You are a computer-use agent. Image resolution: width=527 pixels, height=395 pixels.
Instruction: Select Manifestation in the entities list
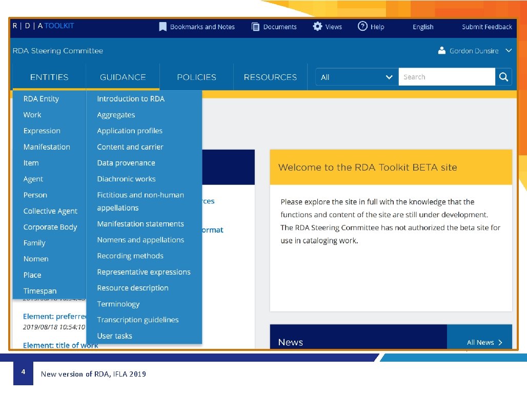coord(47,147)
